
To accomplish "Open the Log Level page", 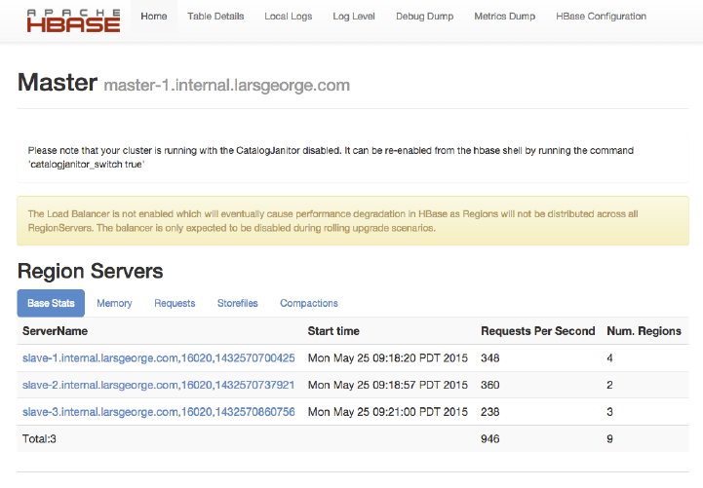I will click(354, 17).
